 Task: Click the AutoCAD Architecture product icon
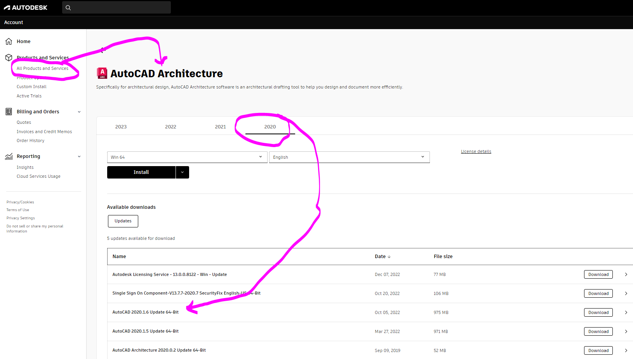(102, 73)
